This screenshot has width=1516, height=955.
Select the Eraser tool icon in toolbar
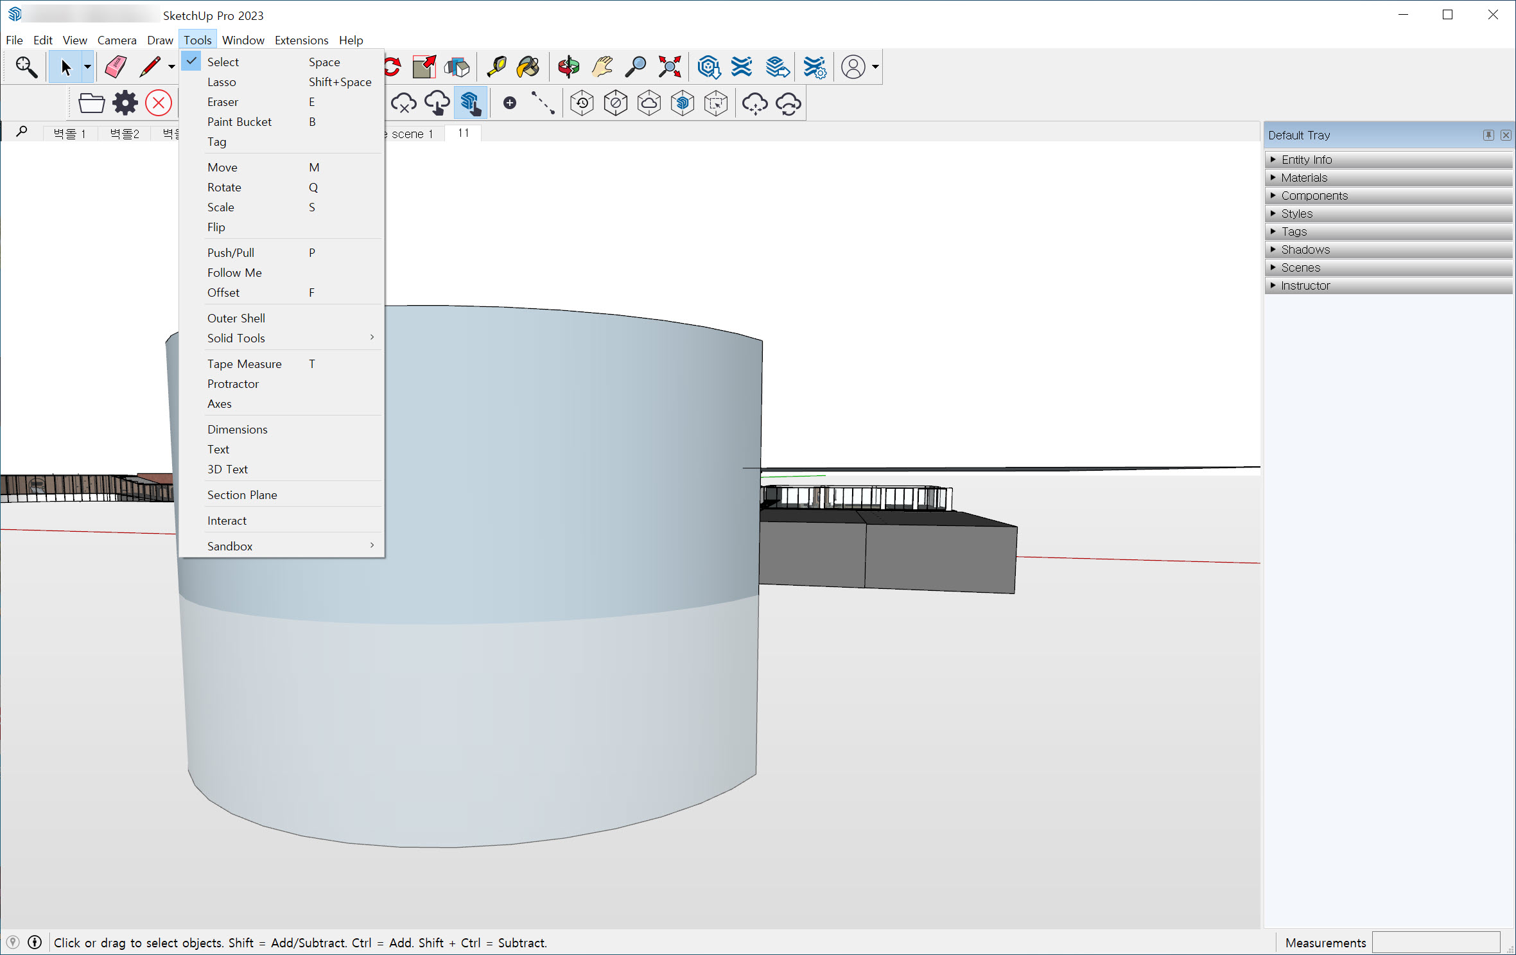(116, 67)
